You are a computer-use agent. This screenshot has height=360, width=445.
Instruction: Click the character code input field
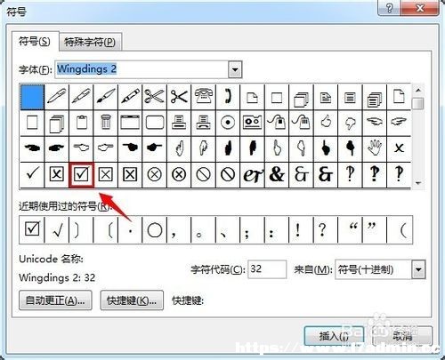(x=267, y=269)
